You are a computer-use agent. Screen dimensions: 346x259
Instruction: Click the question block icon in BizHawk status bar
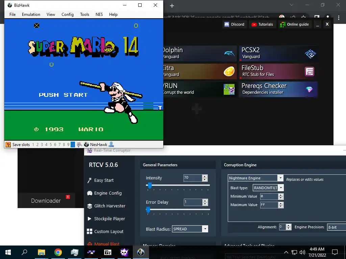[x=8, y=144]
